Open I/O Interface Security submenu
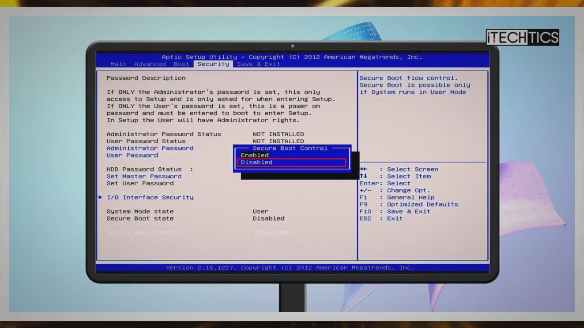Screen dimensions: 584x328 pyautogui.click(x=150, y=197)
